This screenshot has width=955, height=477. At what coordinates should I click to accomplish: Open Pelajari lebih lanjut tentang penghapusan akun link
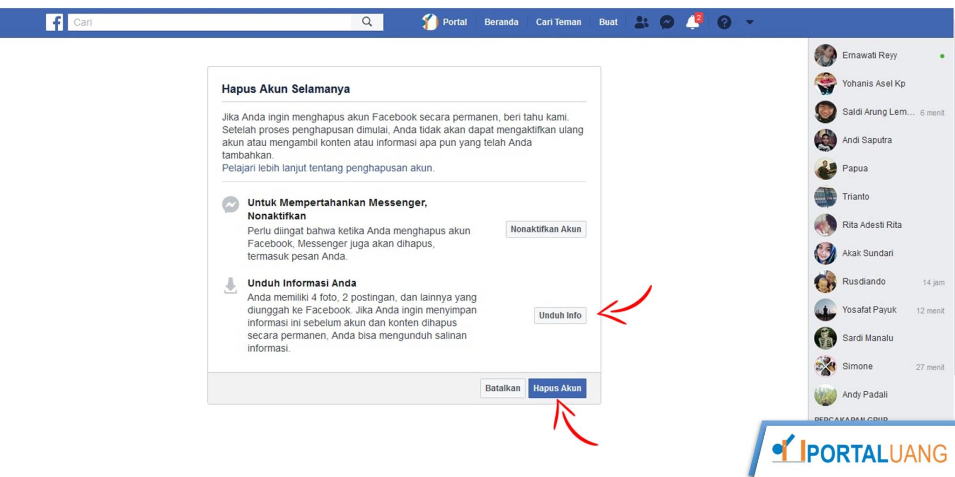click(x=328, y=168)
